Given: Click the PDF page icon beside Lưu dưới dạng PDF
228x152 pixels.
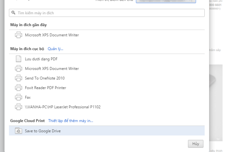Looking at the screenshot, I should 19,59.
